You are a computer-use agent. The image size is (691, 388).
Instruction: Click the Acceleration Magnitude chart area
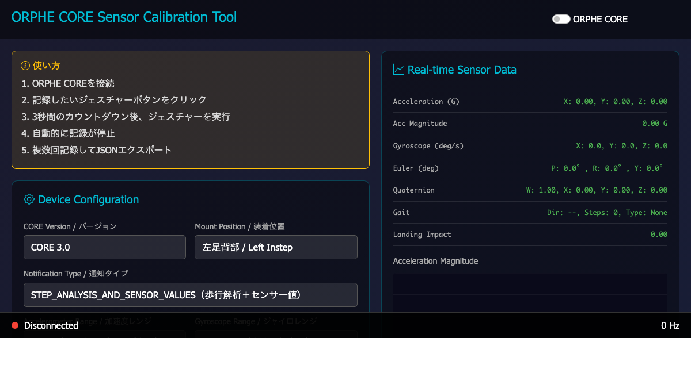(x=530, y=293)
